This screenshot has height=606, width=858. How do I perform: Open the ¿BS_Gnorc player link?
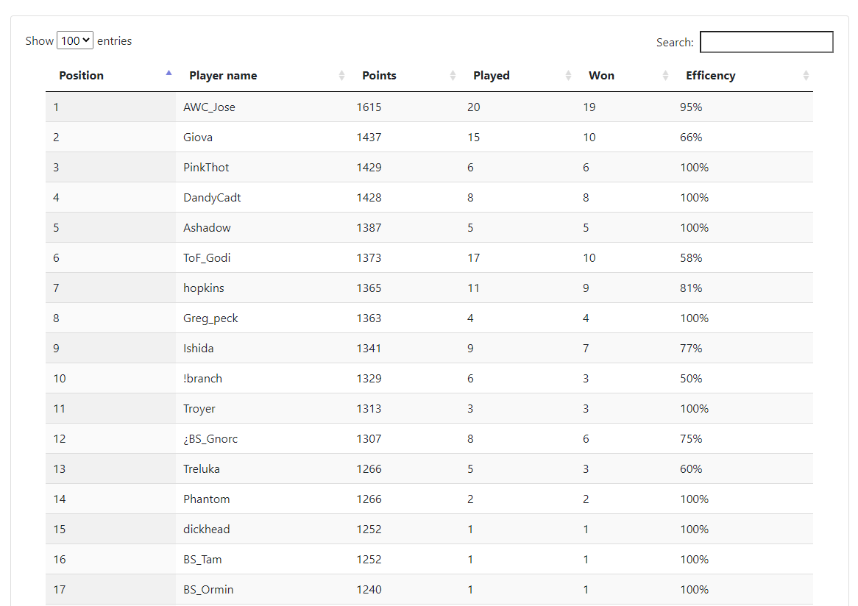pos(212,438)
